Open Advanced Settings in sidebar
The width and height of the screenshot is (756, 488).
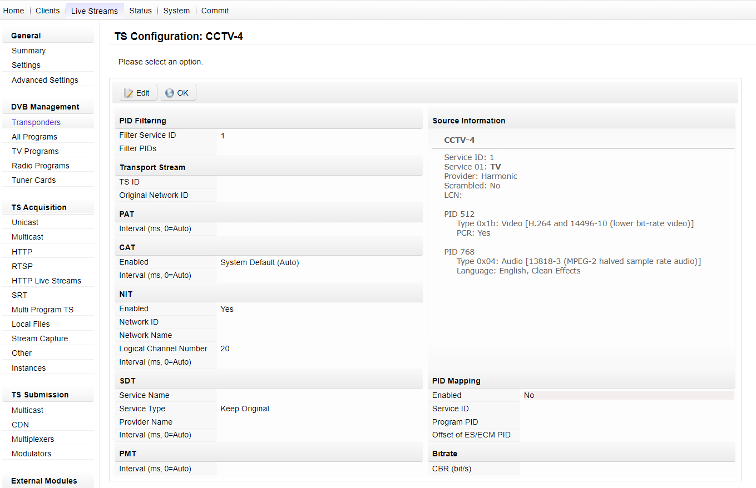point(45,80)
